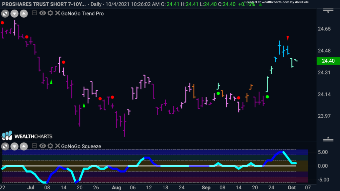This screenshot has width=340, height=191.
Task: Remove the GoNoGo Trend Pro indicator
Action: point(57,13)
